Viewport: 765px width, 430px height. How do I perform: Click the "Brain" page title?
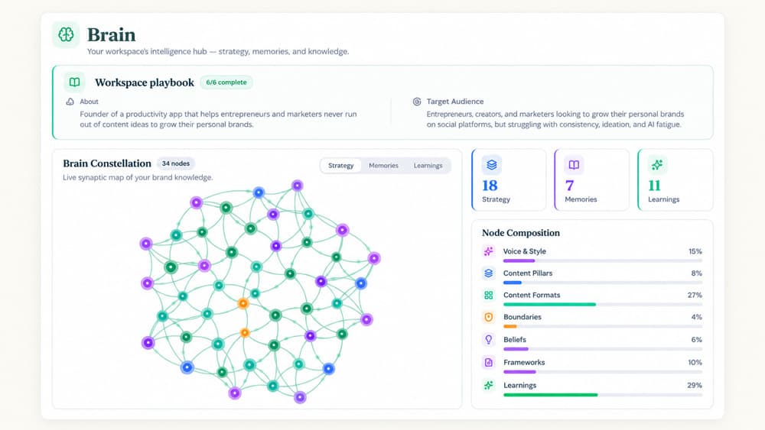point(111,34)
